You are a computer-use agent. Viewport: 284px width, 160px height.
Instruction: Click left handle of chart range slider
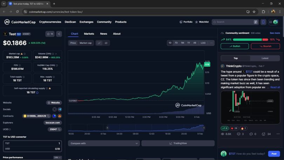coord(107,128)
